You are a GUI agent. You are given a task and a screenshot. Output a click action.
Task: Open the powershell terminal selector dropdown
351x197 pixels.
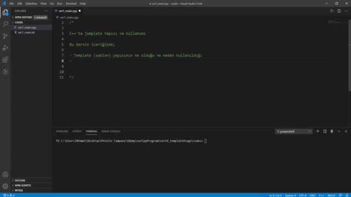[x=294, y=131]
